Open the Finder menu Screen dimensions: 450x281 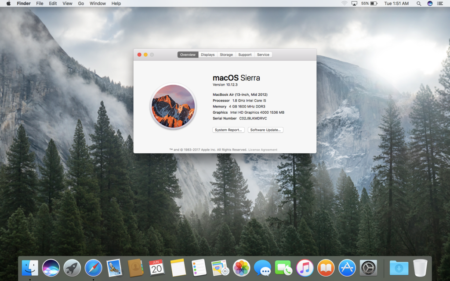click(24, 4)
